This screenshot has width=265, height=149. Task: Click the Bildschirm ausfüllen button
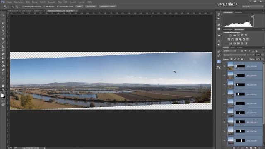108,7
